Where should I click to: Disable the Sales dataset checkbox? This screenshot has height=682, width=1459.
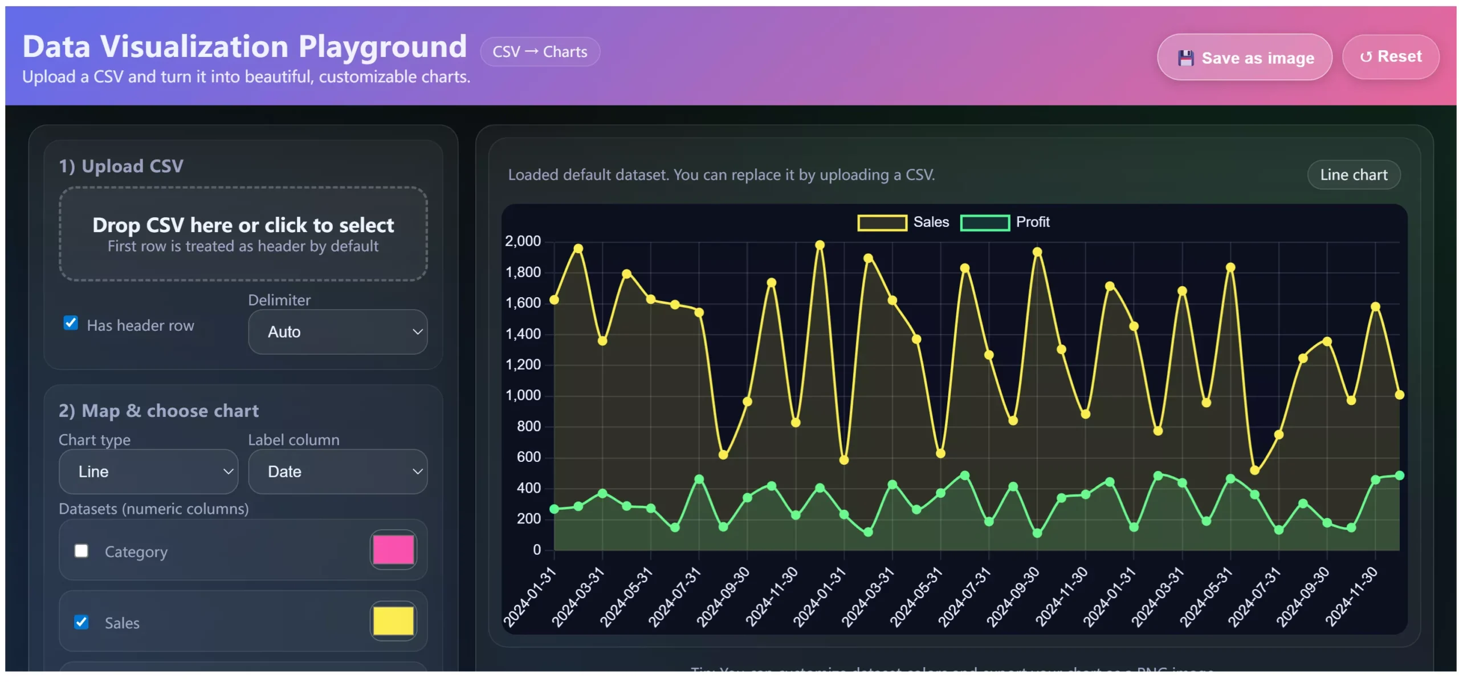click(x=81, y=622)
